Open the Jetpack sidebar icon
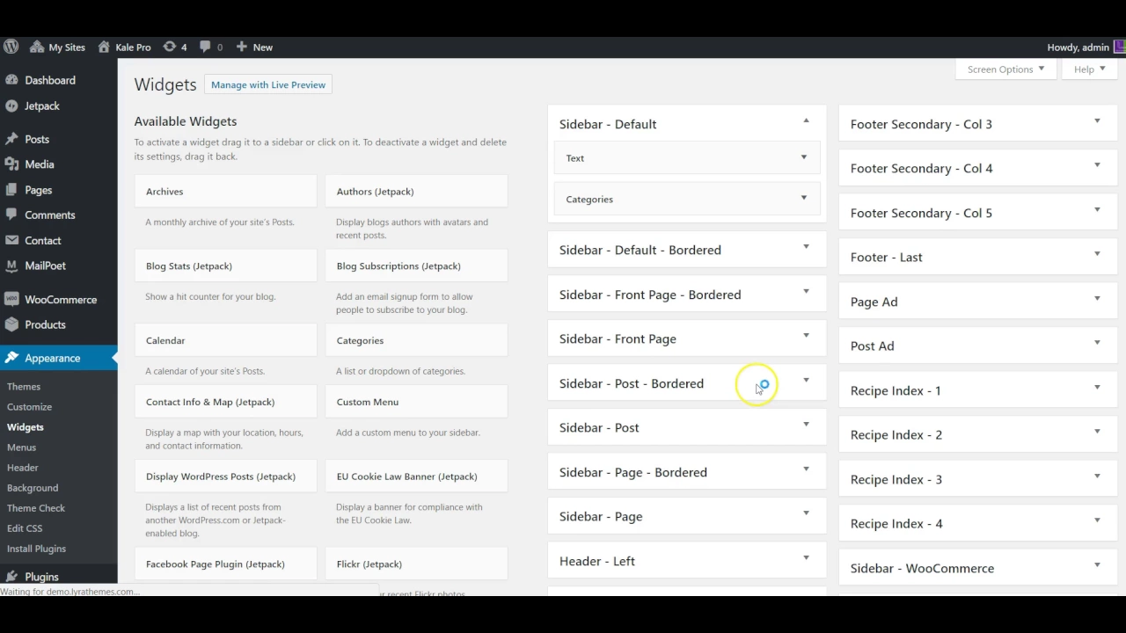Image resolution: width=1126 pixels, height=633 pixels. (x=11, y=105)
